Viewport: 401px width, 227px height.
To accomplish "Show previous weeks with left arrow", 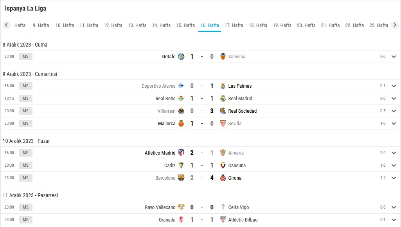I will coord(6,25).
